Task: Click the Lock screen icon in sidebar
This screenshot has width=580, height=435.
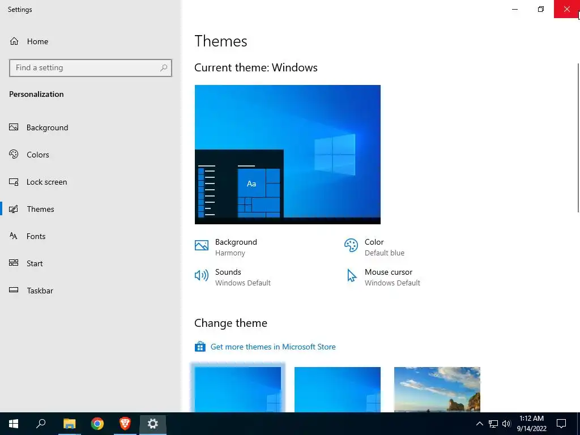Action: 14,182
